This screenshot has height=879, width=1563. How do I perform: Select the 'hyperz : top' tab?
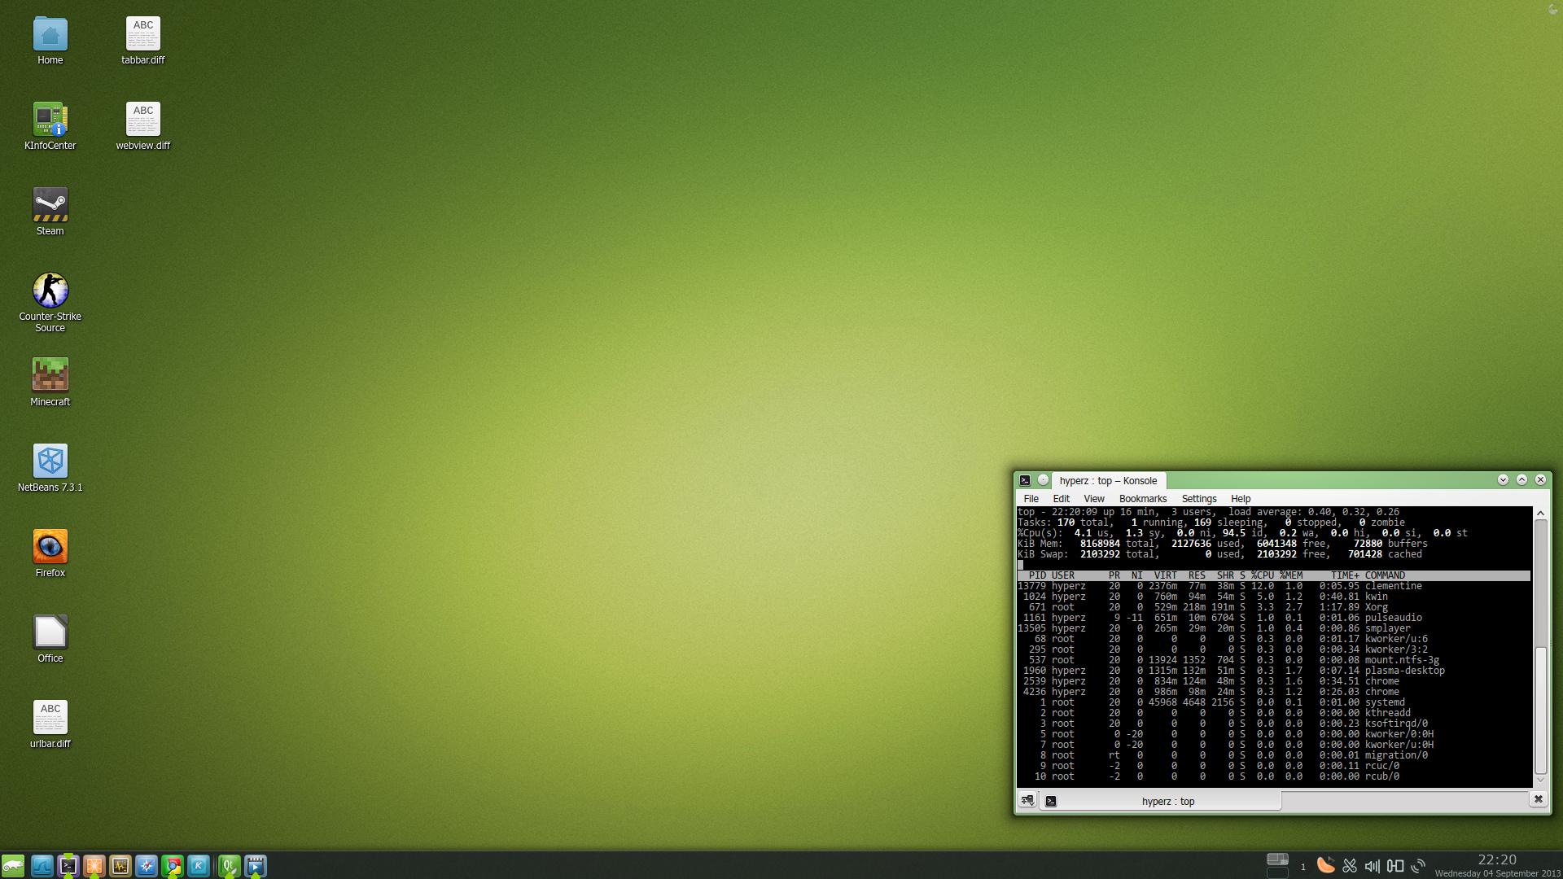(1167, 802)
